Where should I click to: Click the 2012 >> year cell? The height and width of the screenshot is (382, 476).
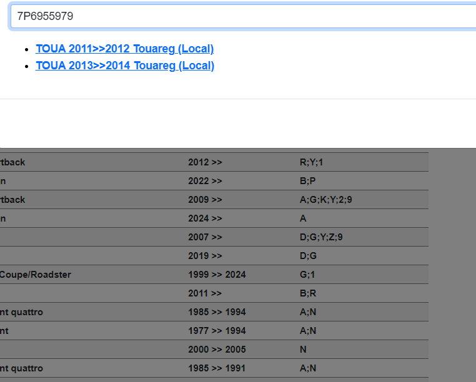(205, 162)
